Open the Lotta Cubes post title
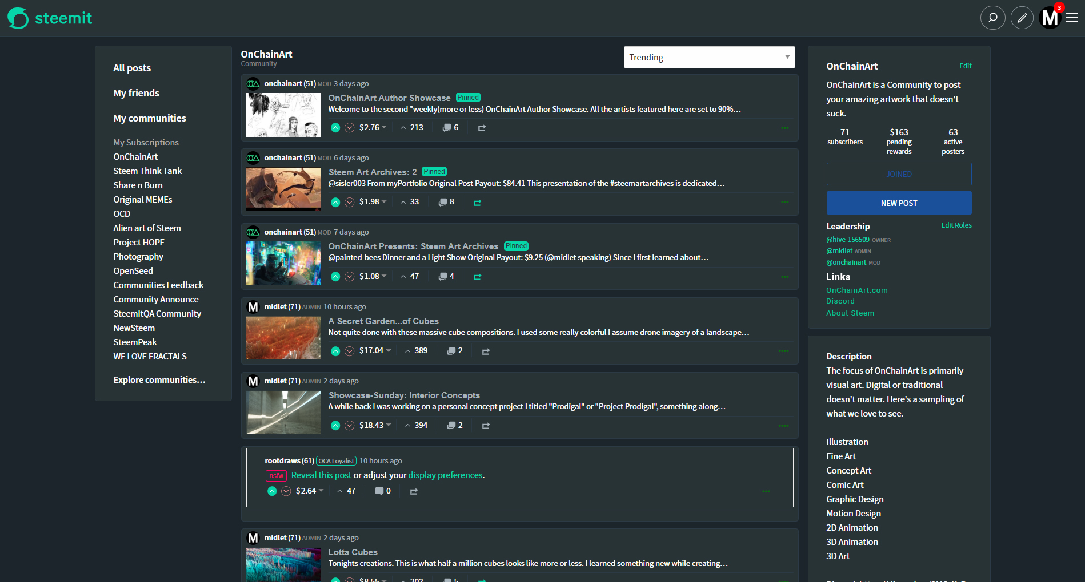Viewport: 1085px width, 582px height. pyautogui.click(x=353, y=552)
